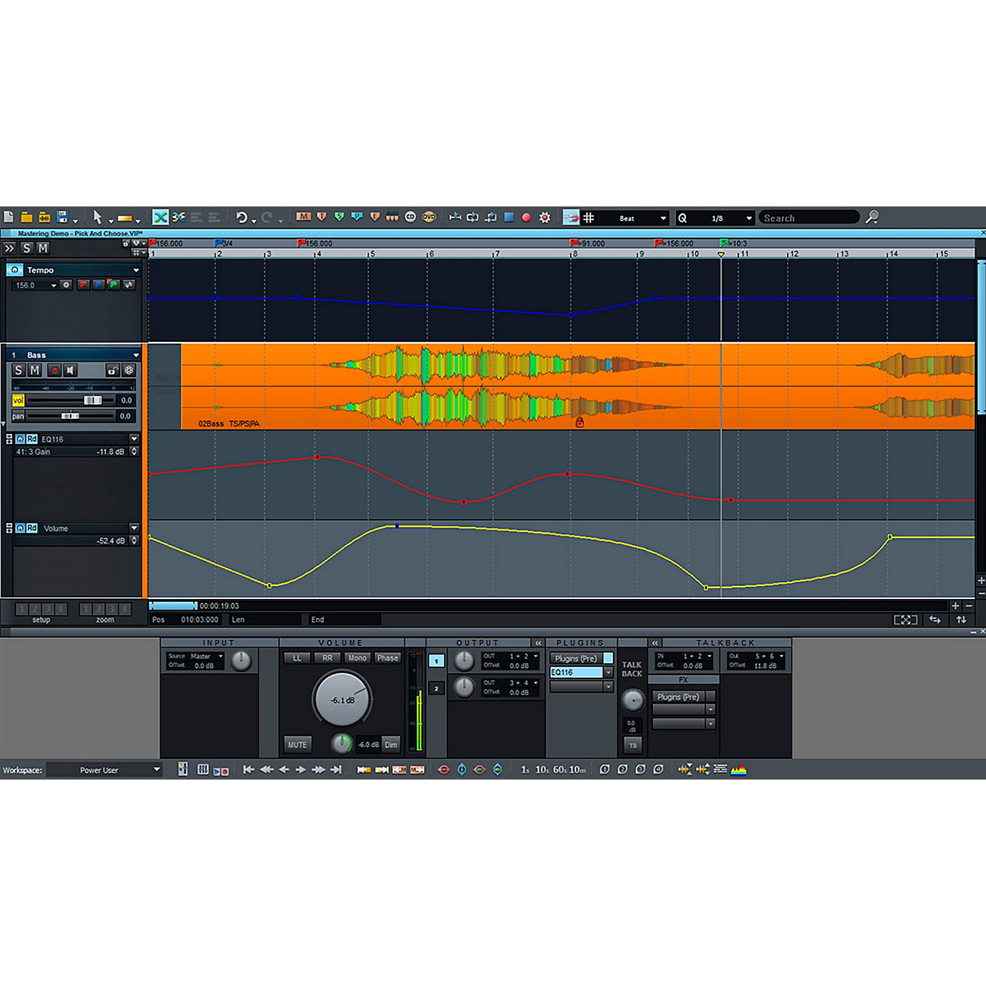Open the Beat snap mode dropdown
The image size is (986, 986).
click(x=663, y=218)
